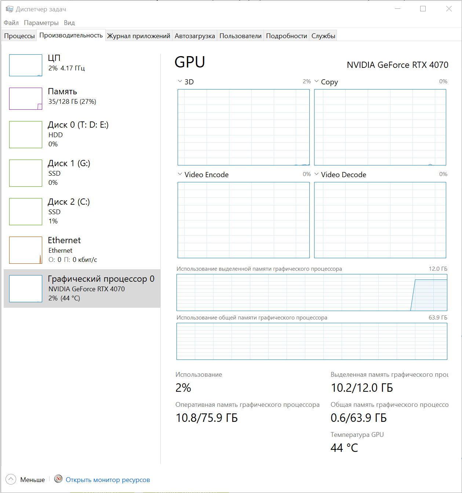Select Диск 1 (G:) SSD item

82,173
